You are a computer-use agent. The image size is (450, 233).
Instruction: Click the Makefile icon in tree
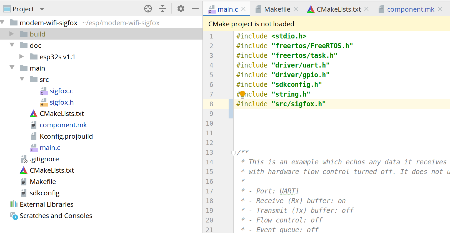point(24,182)
